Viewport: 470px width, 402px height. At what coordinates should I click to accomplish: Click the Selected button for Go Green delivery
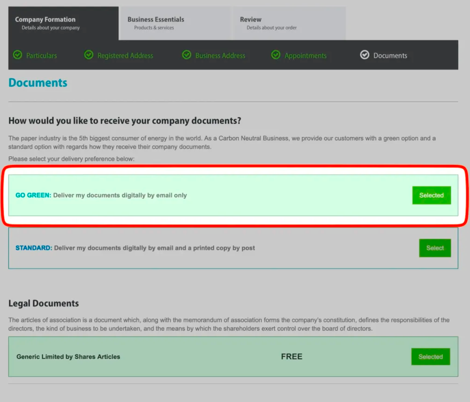pos(432,195)
